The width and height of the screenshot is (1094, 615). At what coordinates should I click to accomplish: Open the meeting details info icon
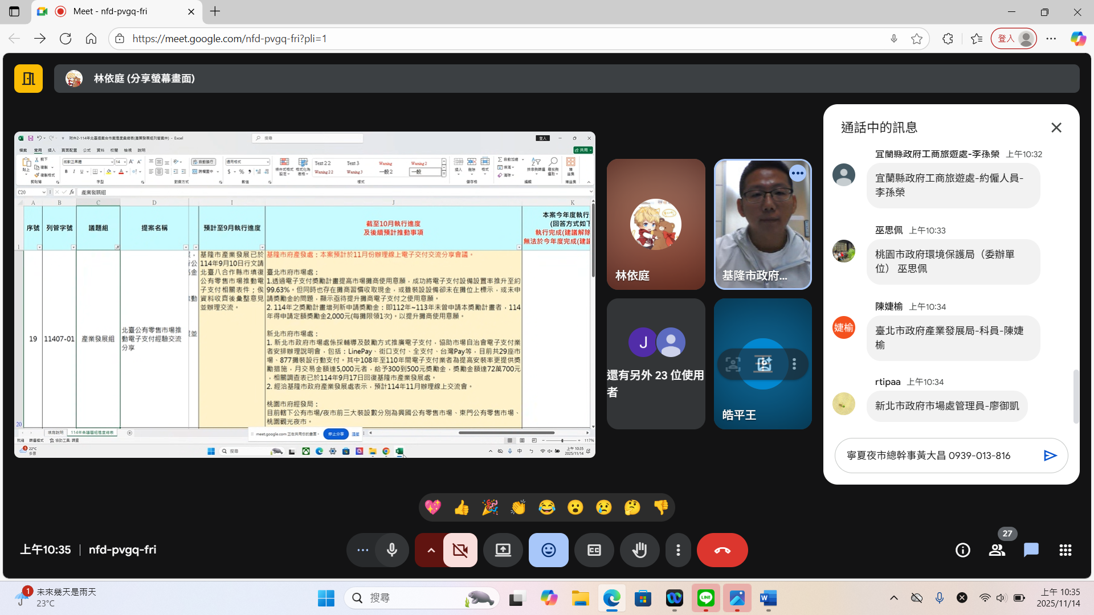coord(962,550)
